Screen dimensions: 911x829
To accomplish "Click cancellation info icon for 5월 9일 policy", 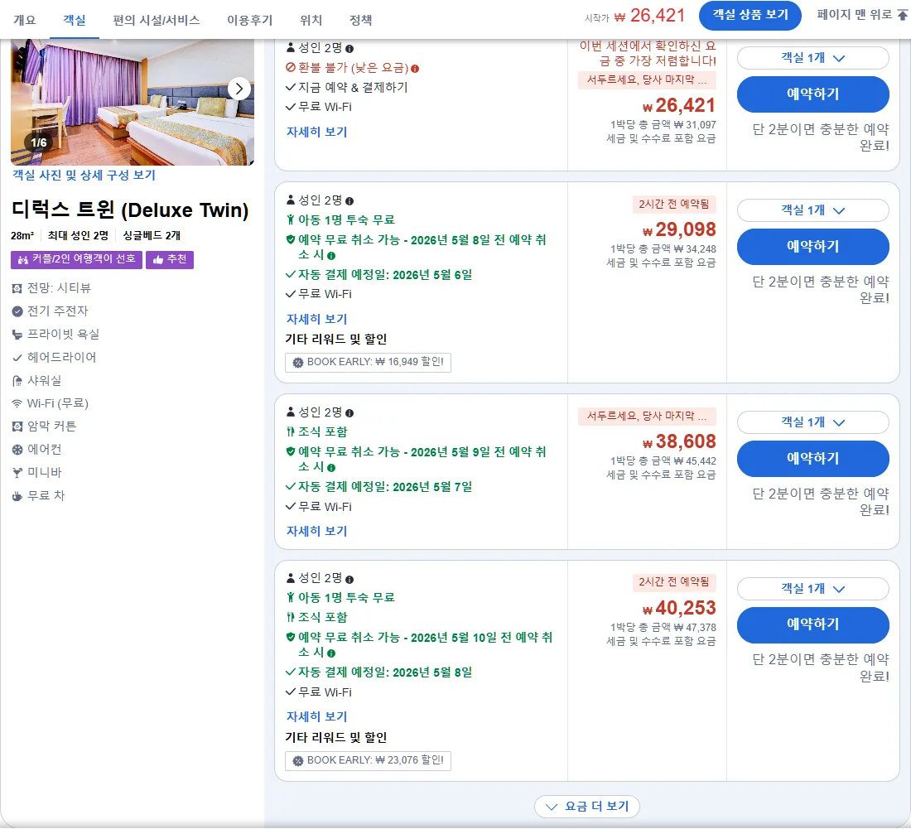I will [x=331, y=468].
